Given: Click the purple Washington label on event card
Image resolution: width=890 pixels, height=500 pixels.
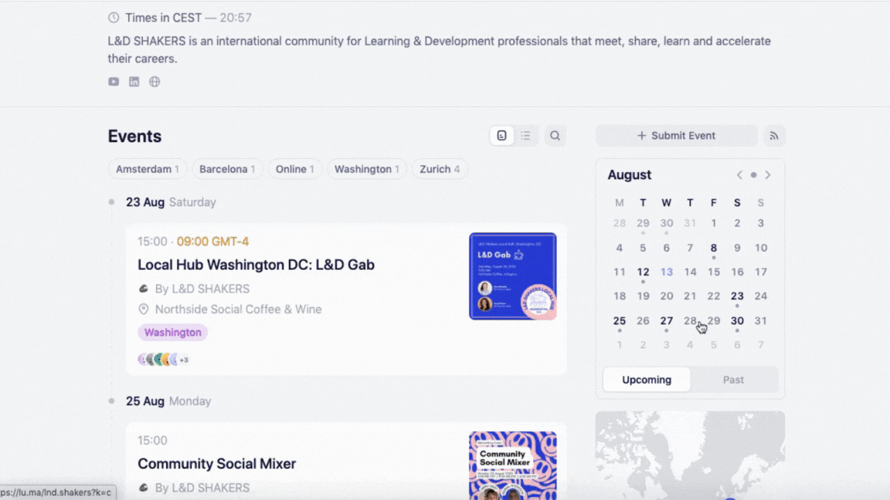Looking at the screenshot, I should (172, 333).
